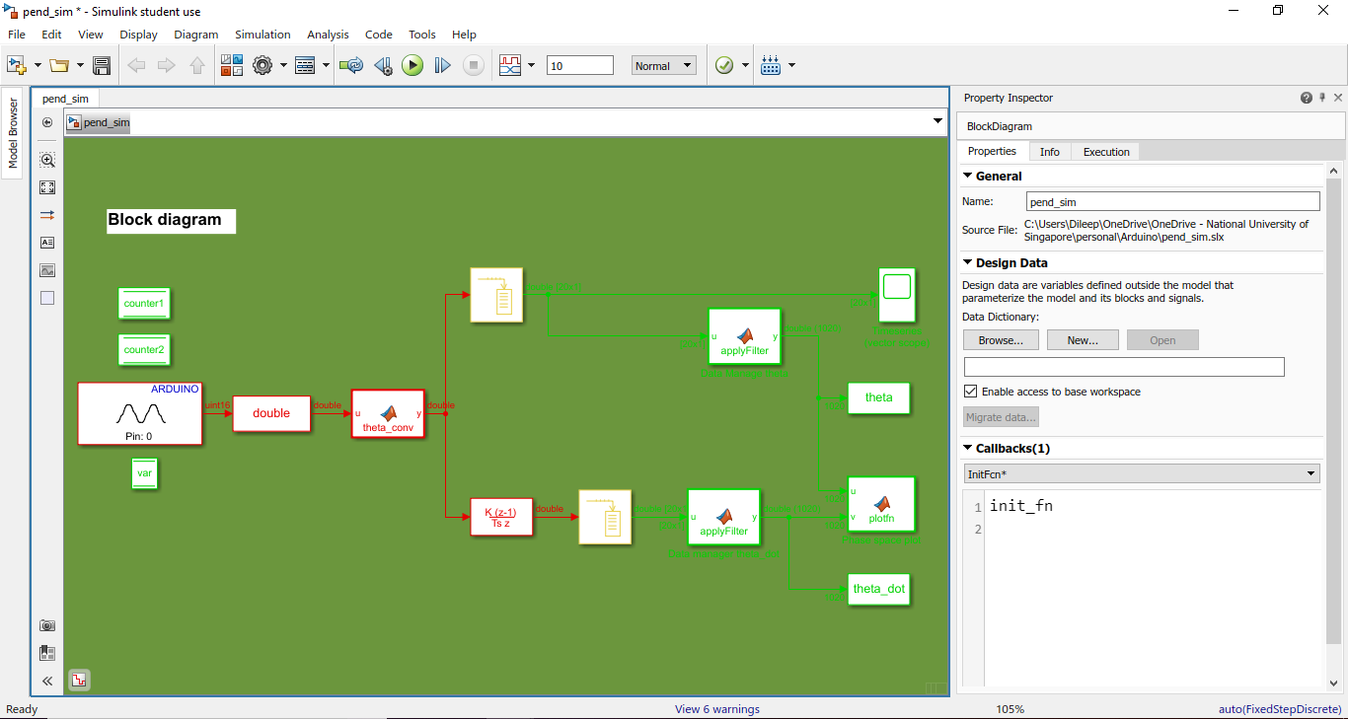The width and height of the screenshot is (1348, 719).
Task: Open the Simulation menu
Action: pyautogui.click(x=262, y=35)
